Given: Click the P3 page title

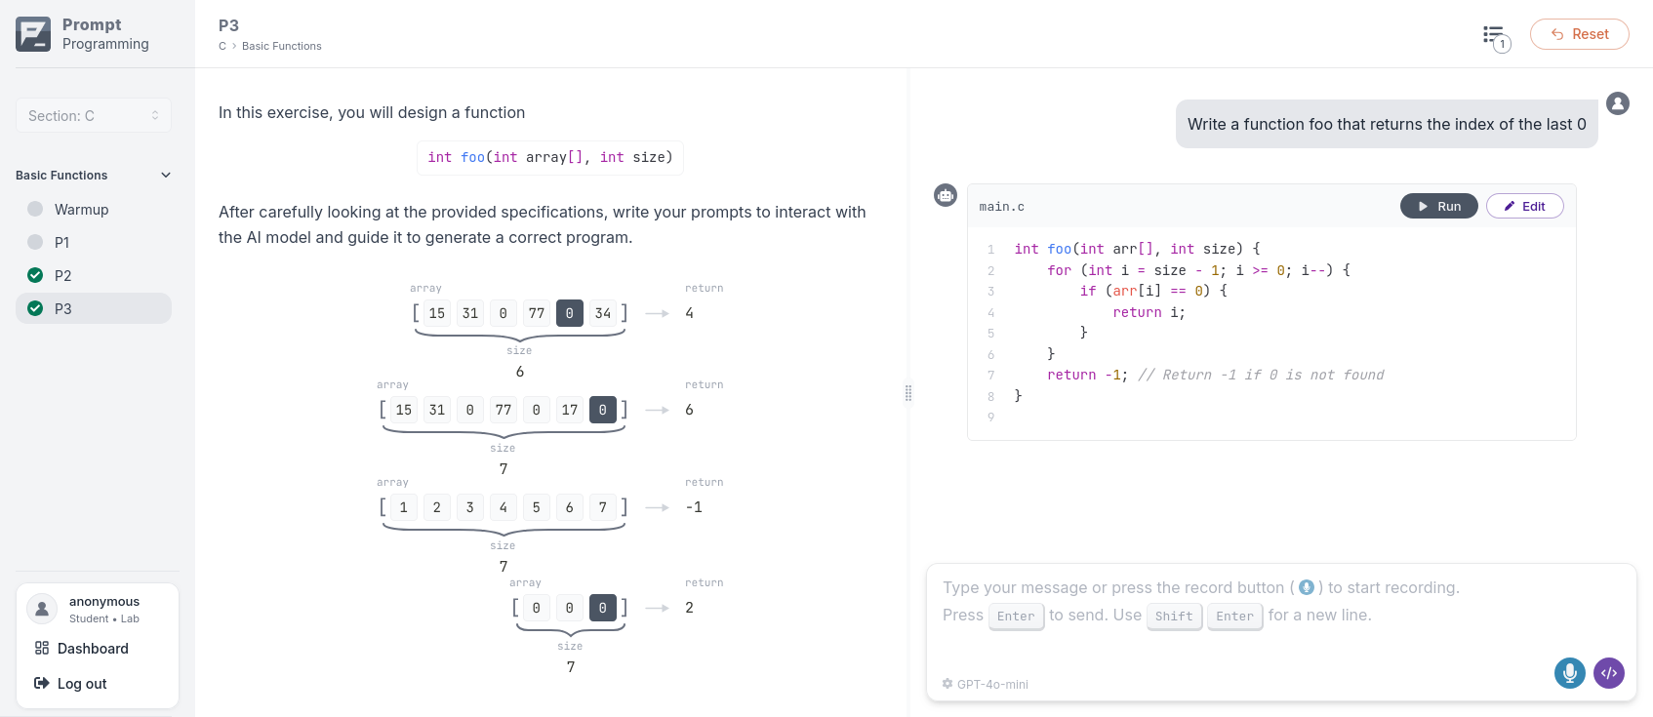Looking at the screenshot, I should click(x=228, y=25).
